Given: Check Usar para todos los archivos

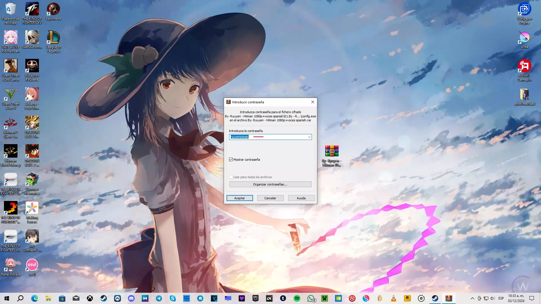Looking at the screenshot, I should tap(231, 177).
